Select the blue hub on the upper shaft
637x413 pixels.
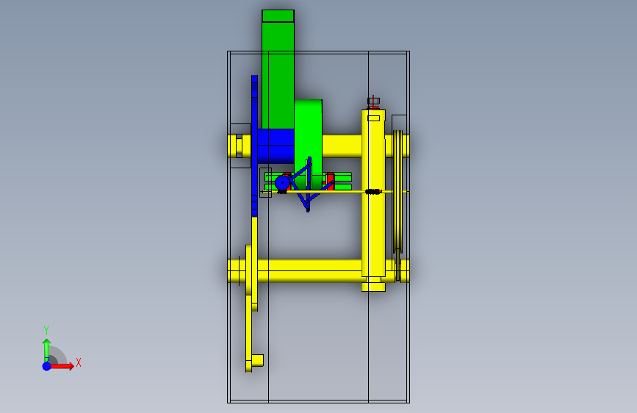(x=276, y=146)
